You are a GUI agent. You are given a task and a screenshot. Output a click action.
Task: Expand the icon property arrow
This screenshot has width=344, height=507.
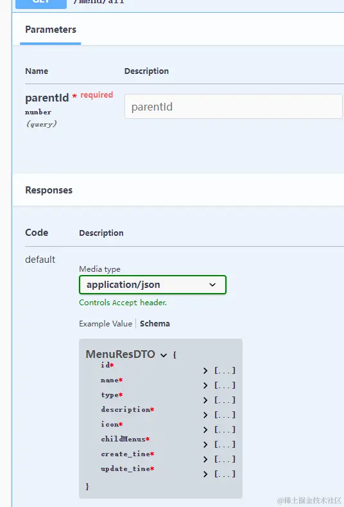[205, 430]
